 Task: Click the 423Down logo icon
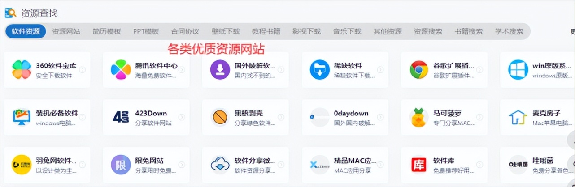click(x=121, y=118)
